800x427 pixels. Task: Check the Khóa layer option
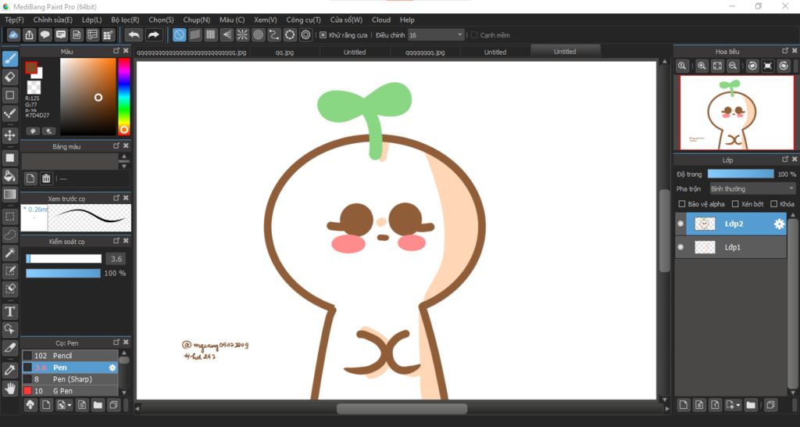[x=774, y=204]
